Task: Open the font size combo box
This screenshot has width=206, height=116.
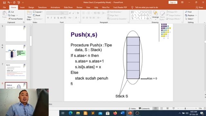Action: click(64, 13)
